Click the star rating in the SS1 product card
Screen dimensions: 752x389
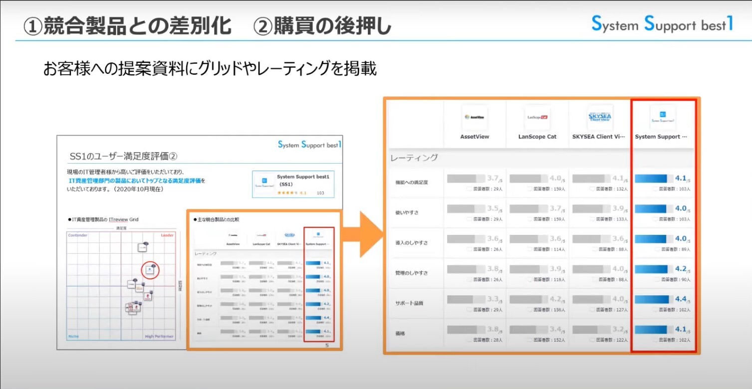coord(287,192)
